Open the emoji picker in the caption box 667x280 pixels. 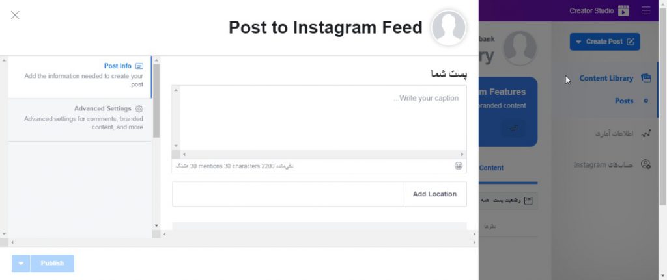click(458, 166)
